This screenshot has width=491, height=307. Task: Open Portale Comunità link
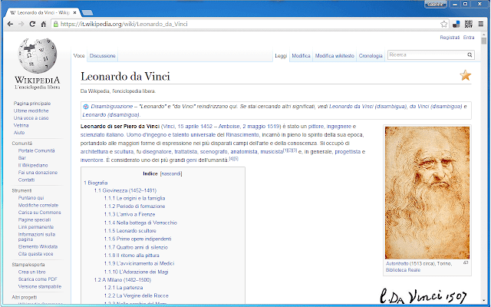(36, 150)
